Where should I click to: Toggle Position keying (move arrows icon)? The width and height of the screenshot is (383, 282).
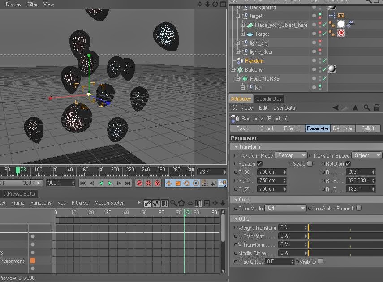pyautogui.click(x=169, y=183)
